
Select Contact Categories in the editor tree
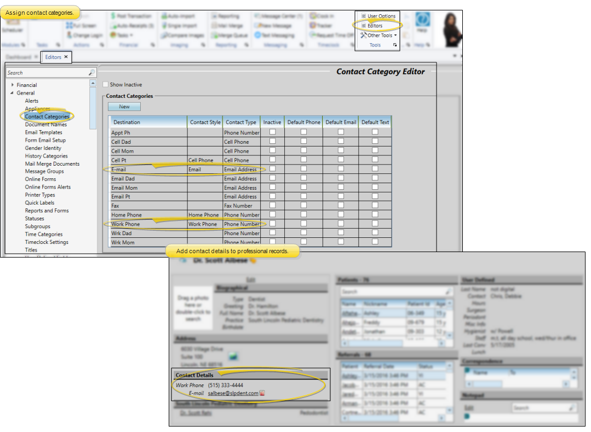pyautogui.click(x=47, y=116)
